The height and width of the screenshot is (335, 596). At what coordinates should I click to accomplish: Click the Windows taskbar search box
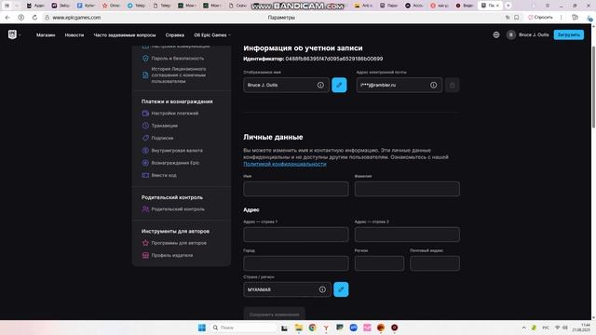[243, 328]
